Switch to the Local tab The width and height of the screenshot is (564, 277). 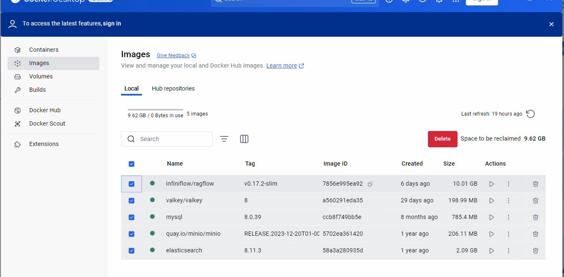132,88
